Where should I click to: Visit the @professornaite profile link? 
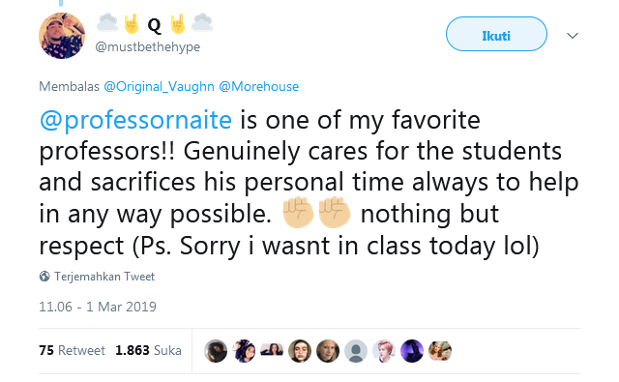click(x=135, y=120)
